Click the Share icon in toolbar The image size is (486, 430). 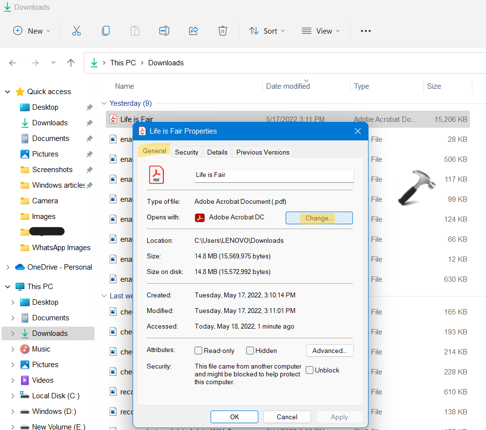(194, 31)
